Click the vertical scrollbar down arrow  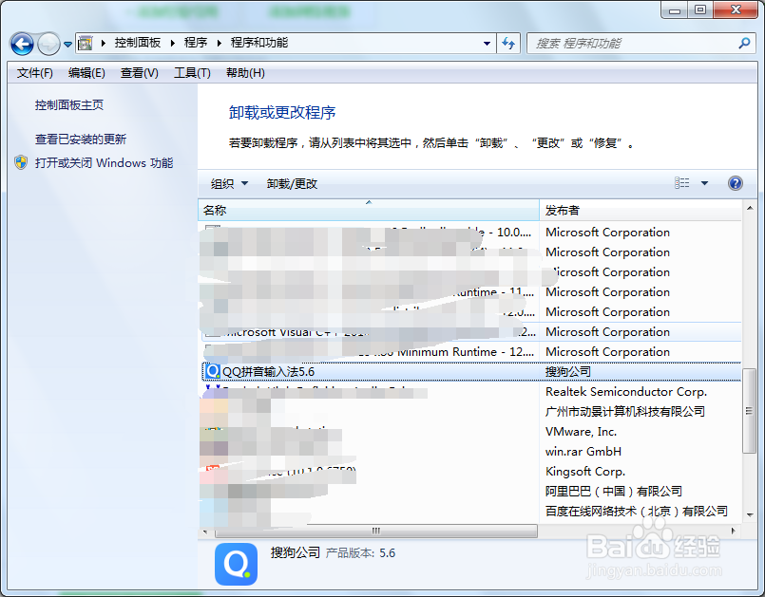(x=750, y=514)
